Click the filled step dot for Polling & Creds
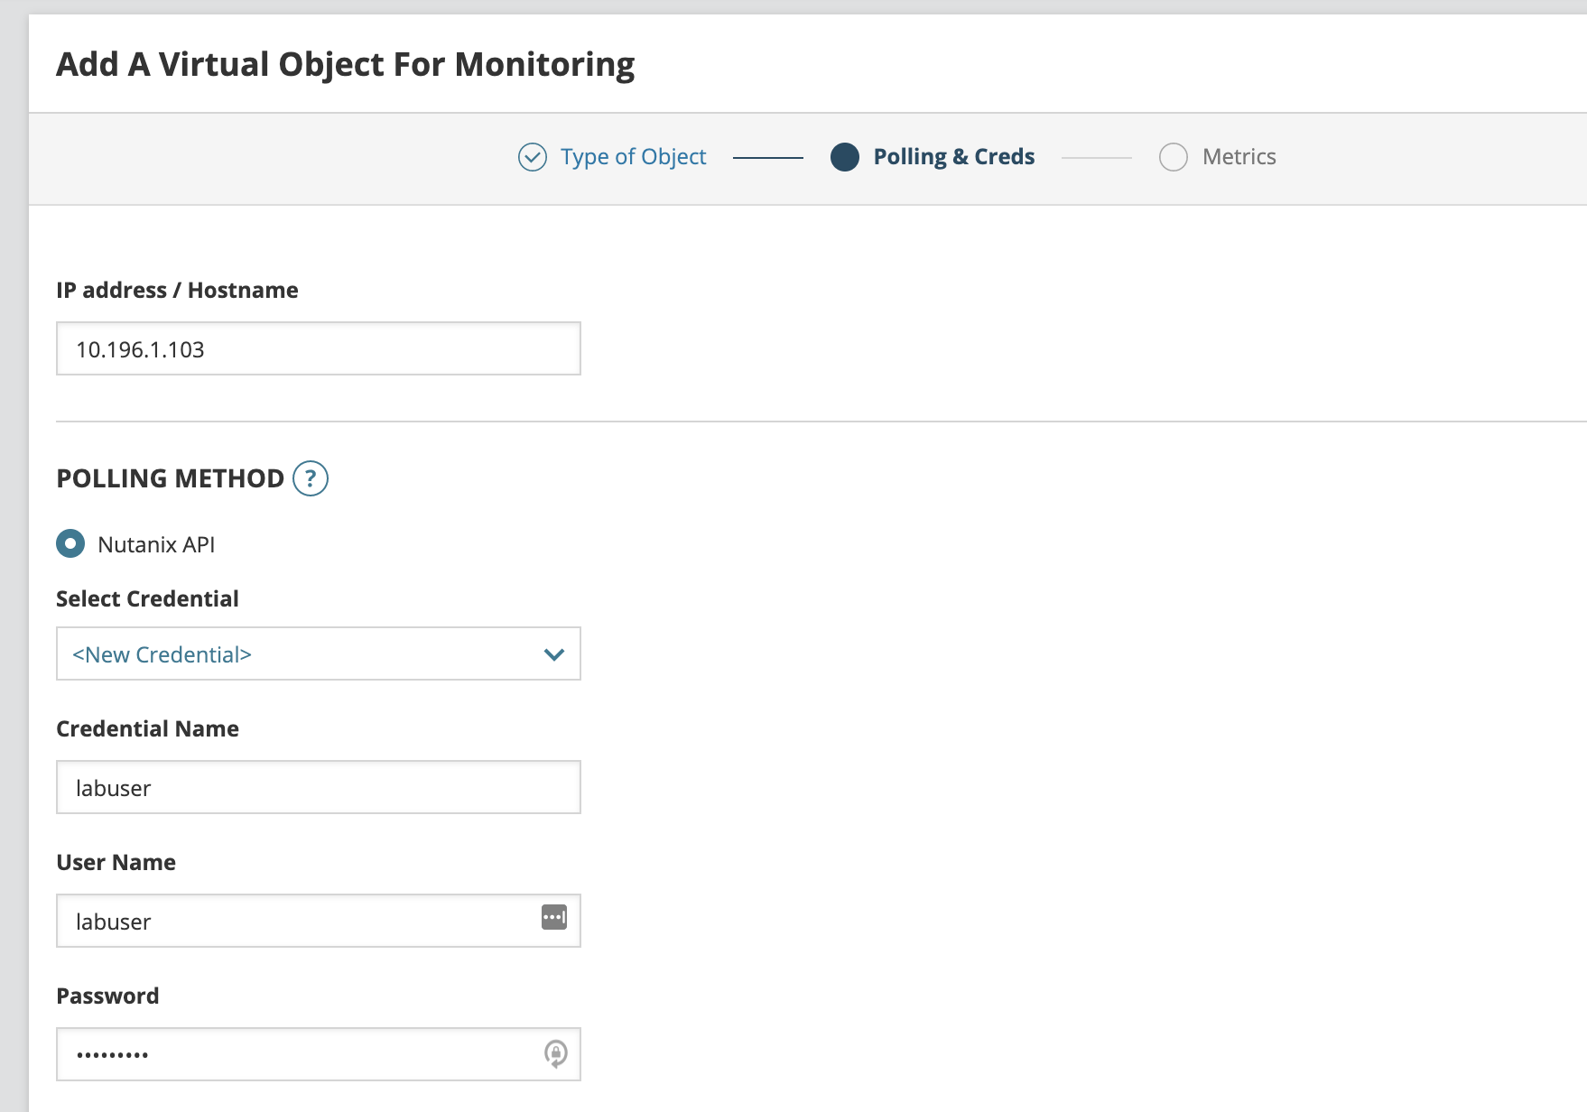Image resolution: width=1587 pixels, height=1112 pixels. click(x=845, y=157)
